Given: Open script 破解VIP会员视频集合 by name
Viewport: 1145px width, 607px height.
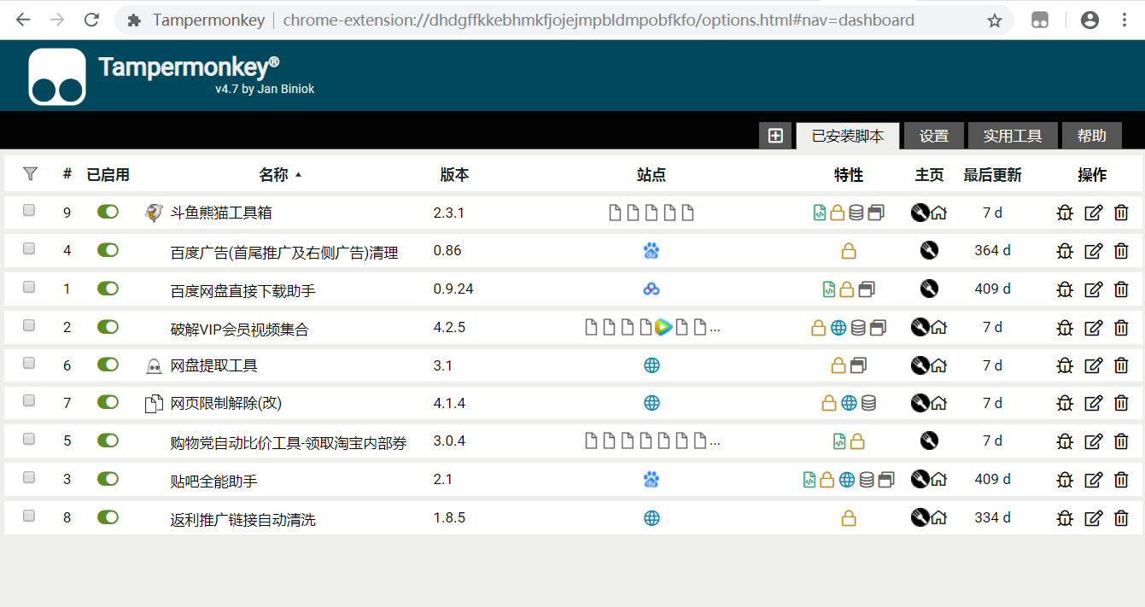Looking at the screenshot, I should coord(240,329).
